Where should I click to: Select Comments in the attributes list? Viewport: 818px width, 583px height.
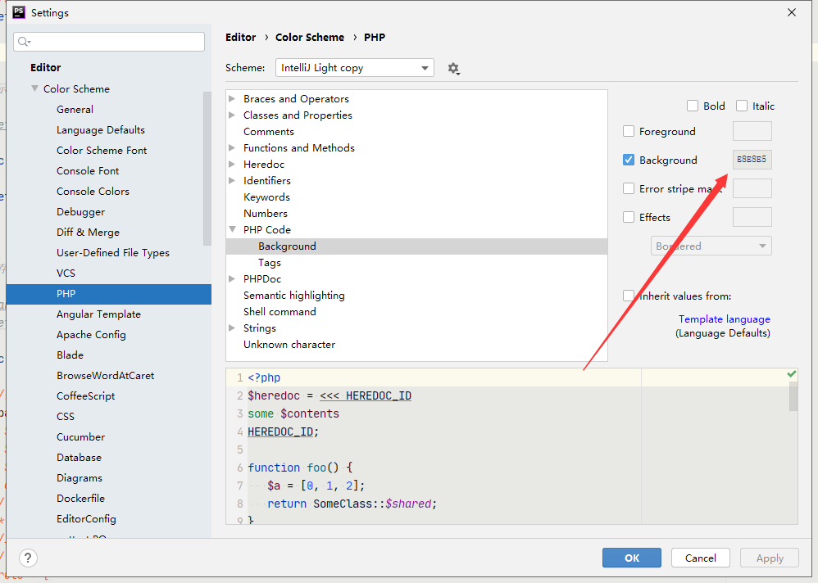click(x=269, y=132)
